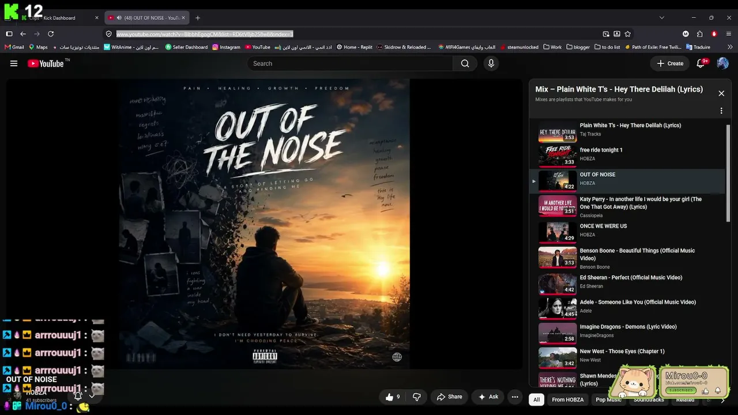Select OUT OF NOISE playlist entry title
The height and width of the screenshot is (415, 738).
click(x=597, y=175)
